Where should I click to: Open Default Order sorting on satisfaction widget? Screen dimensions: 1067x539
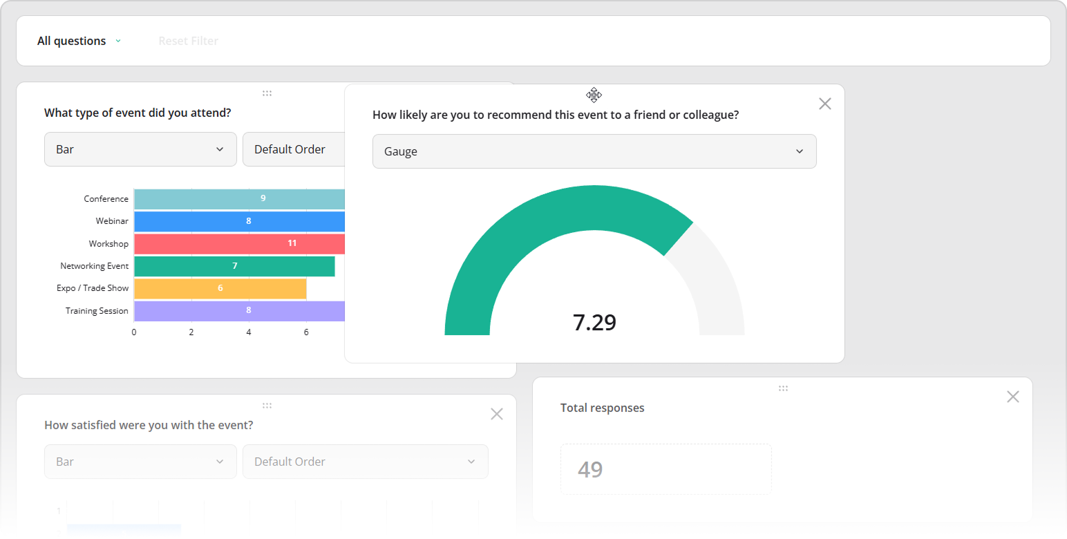click(x=366, y=461)
